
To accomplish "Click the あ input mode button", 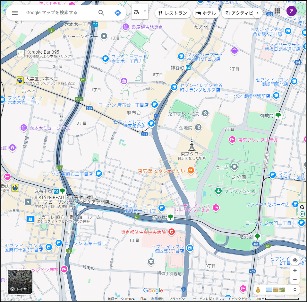I will pos(136,12).
